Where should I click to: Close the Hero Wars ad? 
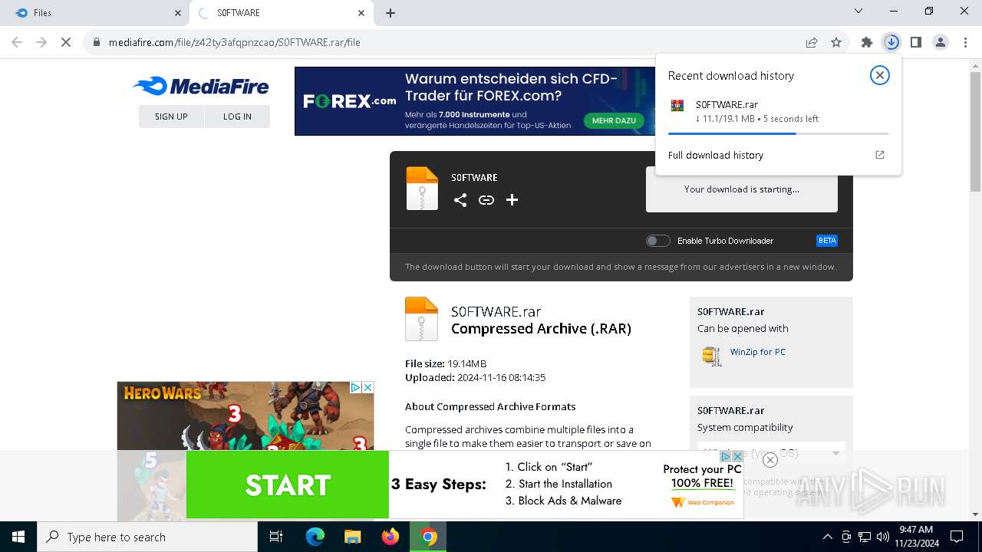367,388
